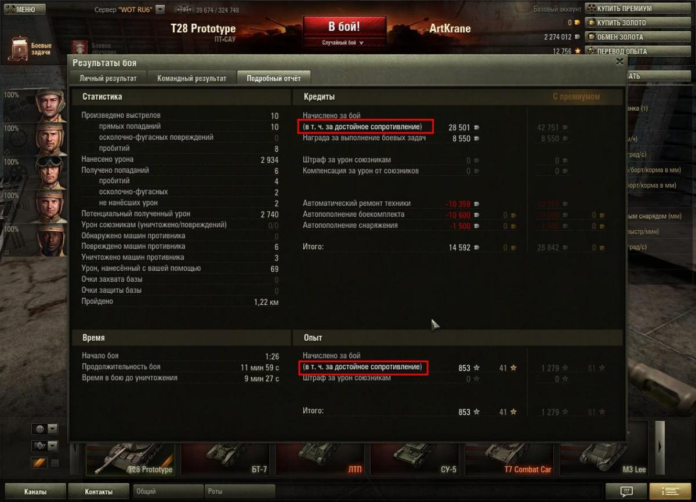The width and height of the screenshot is (696, 502).
Task: Toggle the favorites orange stripe filter
Action: pyautogui.click(x=39, y=463)
